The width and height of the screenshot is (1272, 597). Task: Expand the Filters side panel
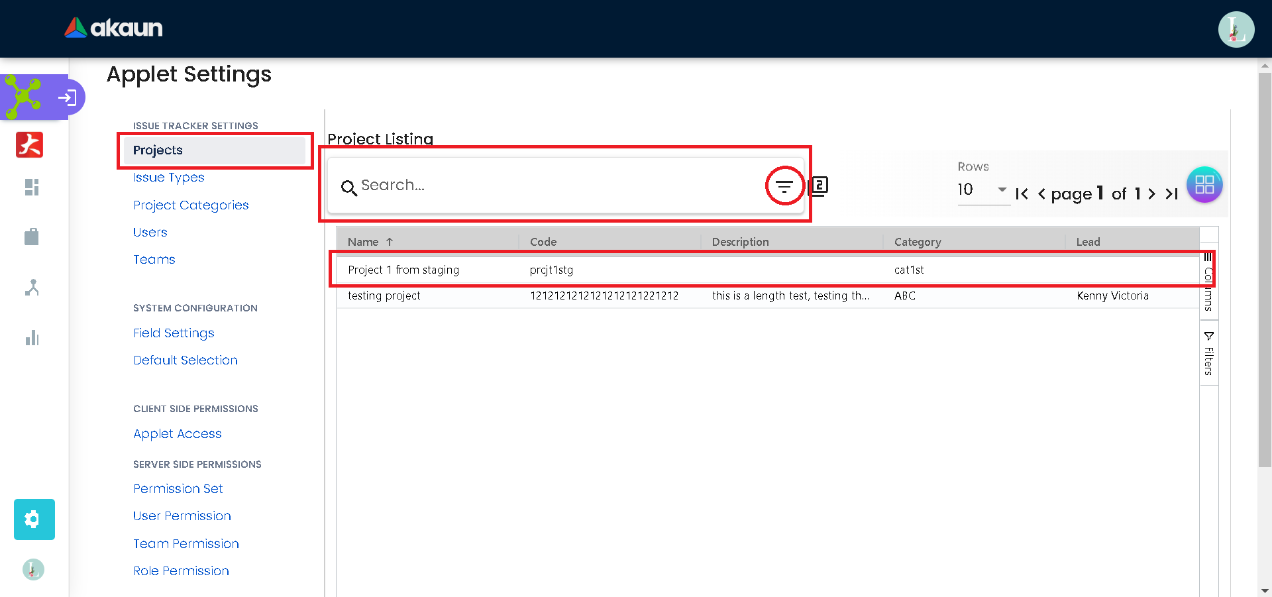1208,353
